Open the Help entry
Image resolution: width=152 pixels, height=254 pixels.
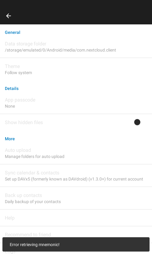pyautogui.click(x=76, y=218)
